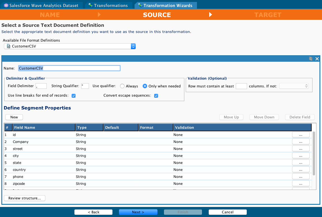Click the CustomerCSV file icon in dropdown

click(8, 46)
